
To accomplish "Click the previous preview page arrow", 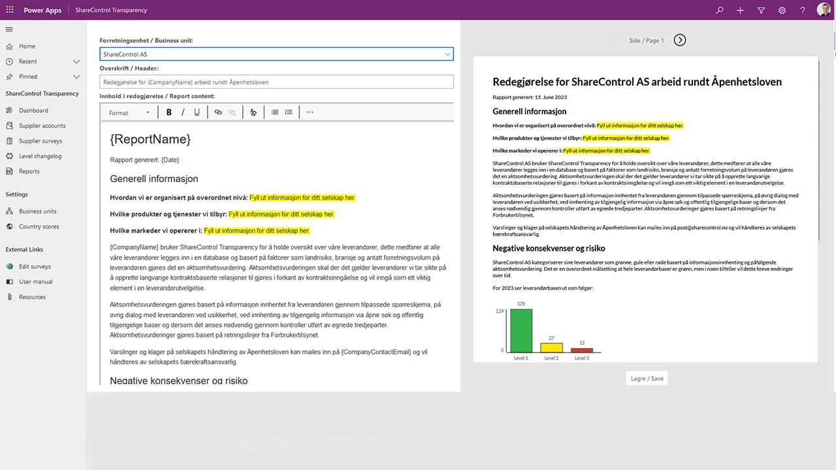I will 614,40.
